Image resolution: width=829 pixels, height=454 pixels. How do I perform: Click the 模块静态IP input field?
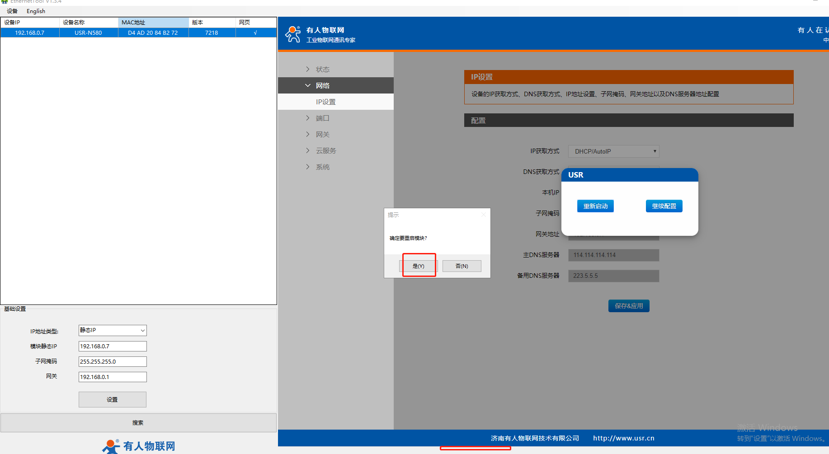point(113,346)
